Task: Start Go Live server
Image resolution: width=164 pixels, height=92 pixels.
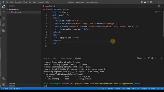Action: coord(136,89)
